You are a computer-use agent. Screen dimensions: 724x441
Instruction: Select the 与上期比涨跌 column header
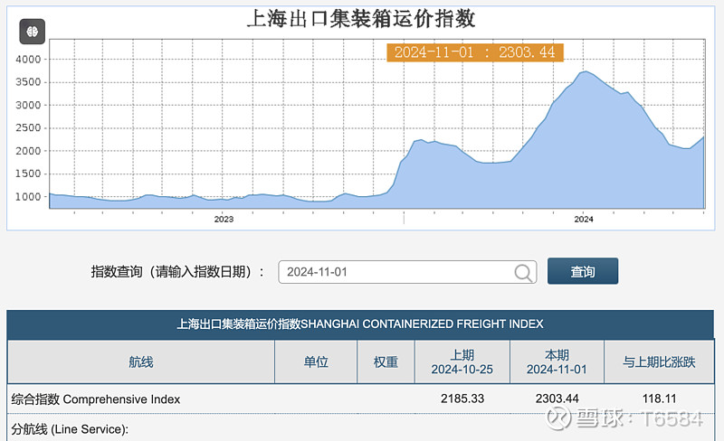tap(659, 362)
